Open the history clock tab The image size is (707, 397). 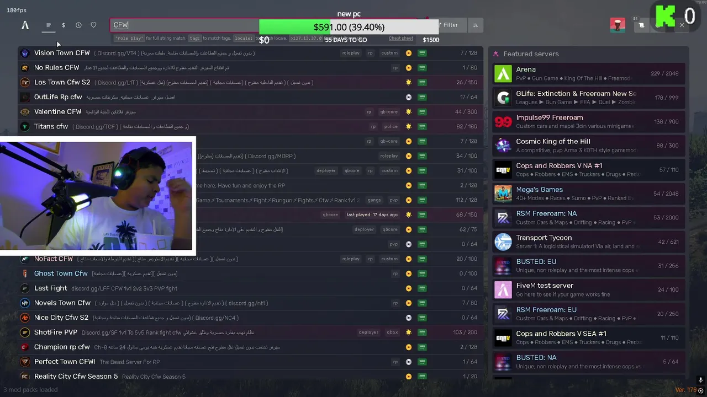[78, 25]
